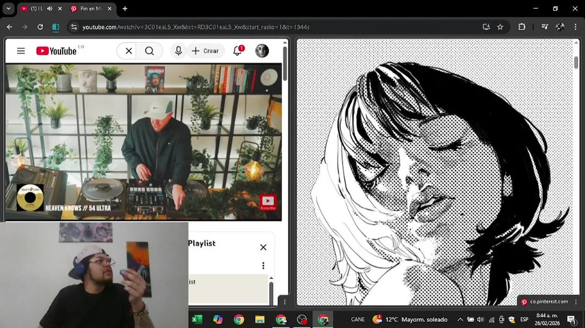Viewport: 585px width, 328px height.
Task: Open the Wi-Fi network tray icon
Action: (492, 319)
